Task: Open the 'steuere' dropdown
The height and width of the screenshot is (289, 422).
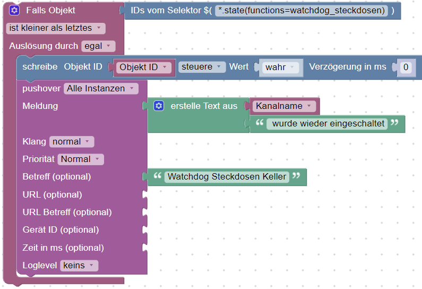Action: (201, 67)
